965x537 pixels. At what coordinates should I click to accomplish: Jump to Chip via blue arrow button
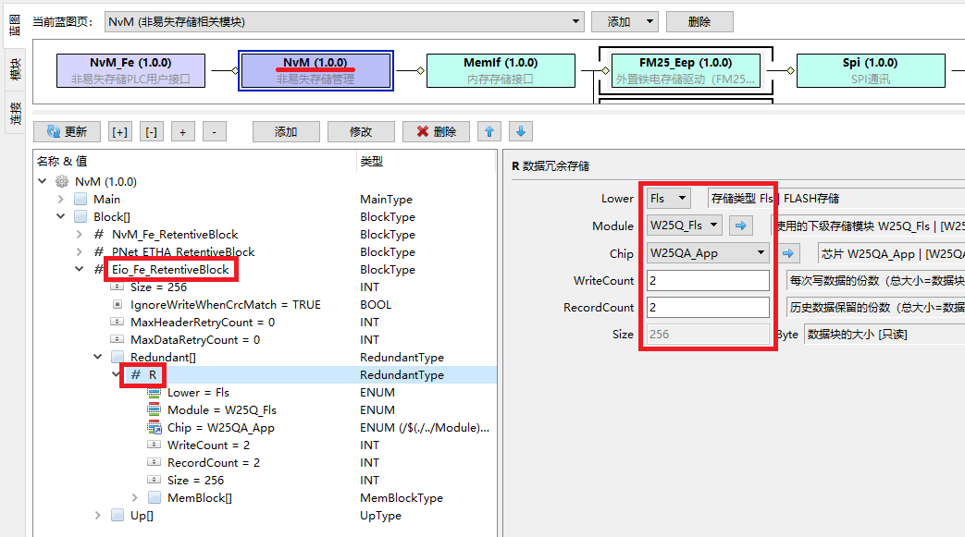click(x=787, y=253)
